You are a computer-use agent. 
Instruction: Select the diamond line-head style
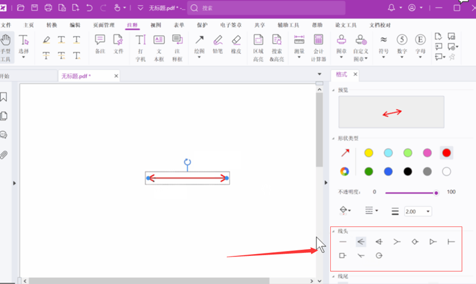coord(415,242)
